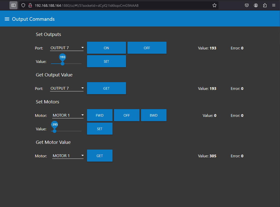Image resolution: width=280 pixels, height=207 pixels.
Task: Click SET in Set Outputs
Action: click(106, 61)
